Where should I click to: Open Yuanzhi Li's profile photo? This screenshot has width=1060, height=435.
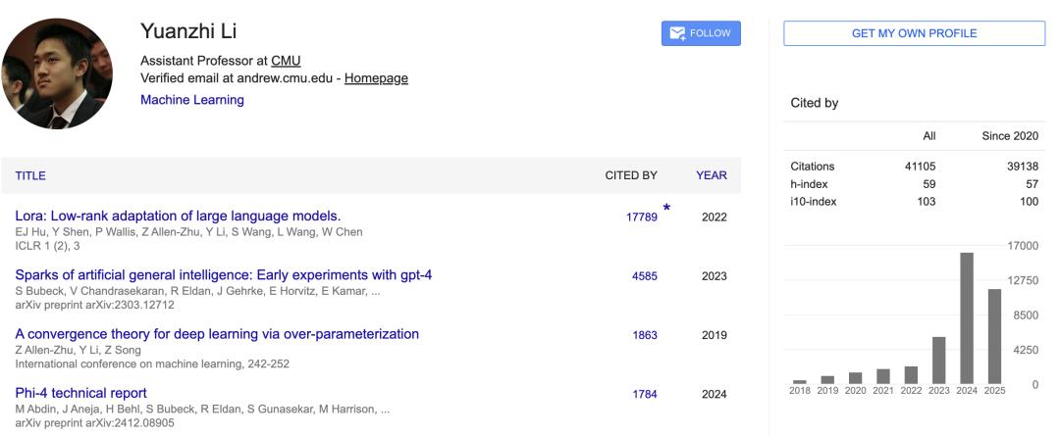pos(58,74)
